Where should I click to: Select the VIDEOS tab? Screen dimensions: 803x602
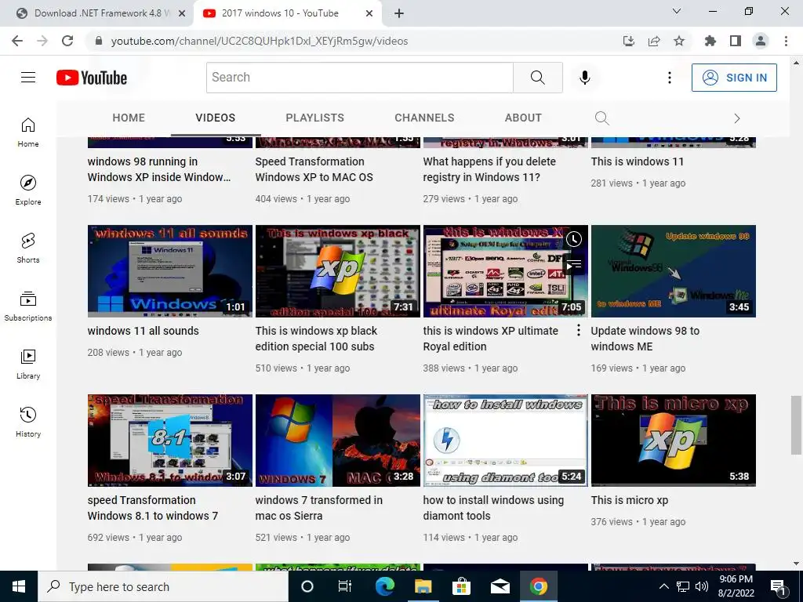215,118
